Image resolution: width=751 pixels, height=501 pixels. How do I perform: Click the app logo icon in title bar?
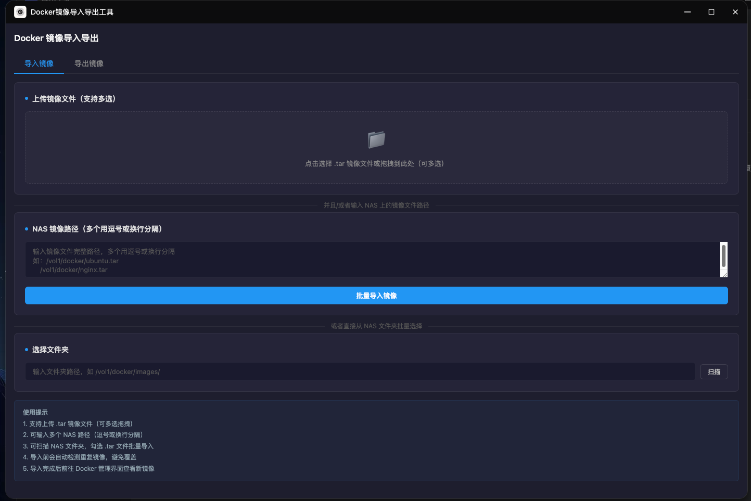20,12
